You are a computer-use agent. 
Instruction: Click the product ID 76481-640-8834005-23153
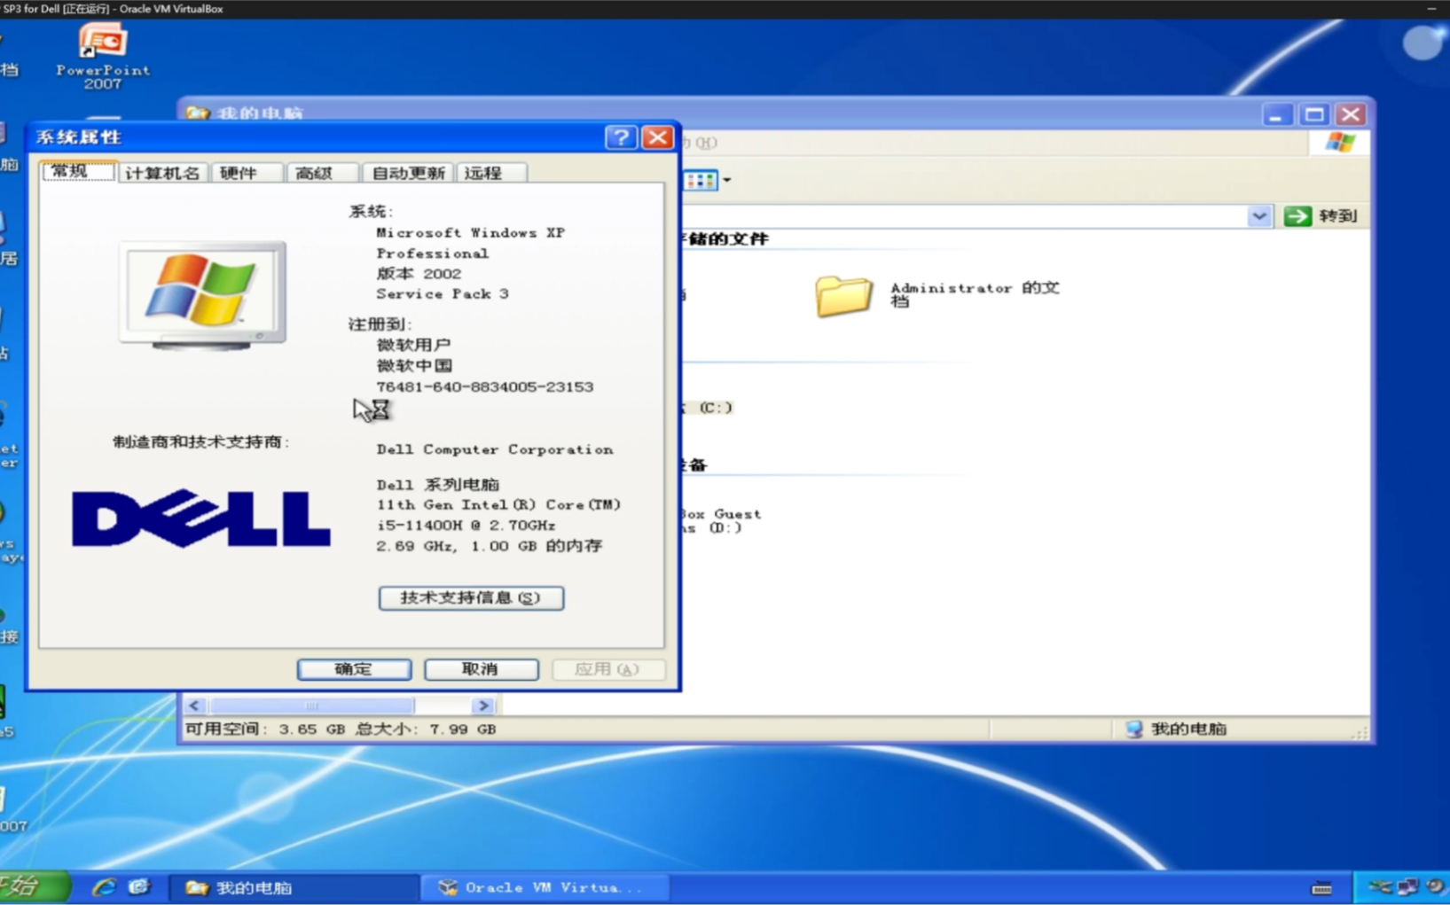point(484,386)
